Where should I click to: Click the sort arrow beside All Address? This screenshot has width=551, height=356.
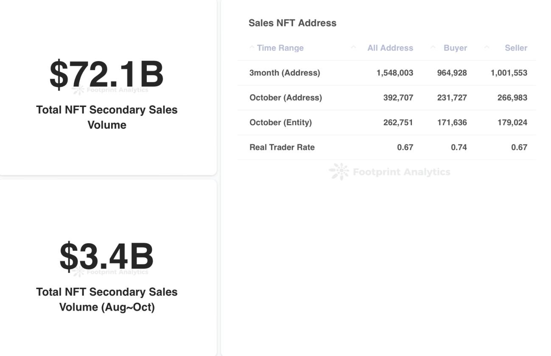click(353, 47)
